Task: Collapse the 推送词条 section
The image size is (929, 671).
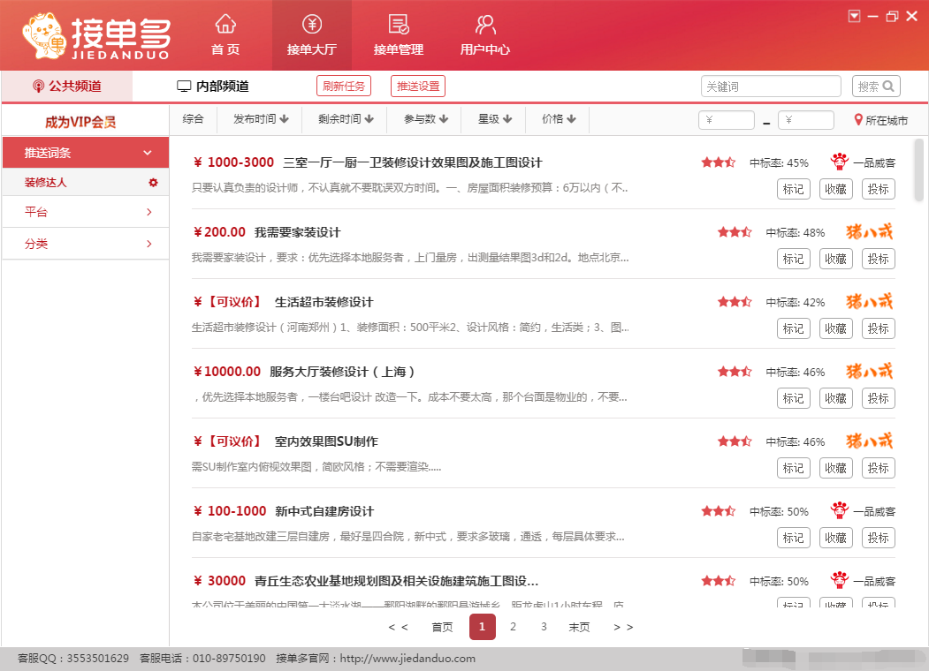Action: [148, 153]
